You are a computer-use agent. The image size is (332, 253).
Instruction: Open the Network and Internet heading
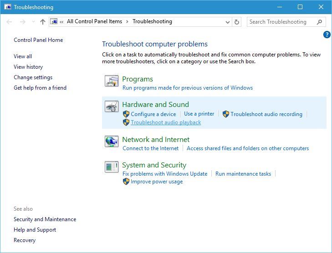point(156,140)
